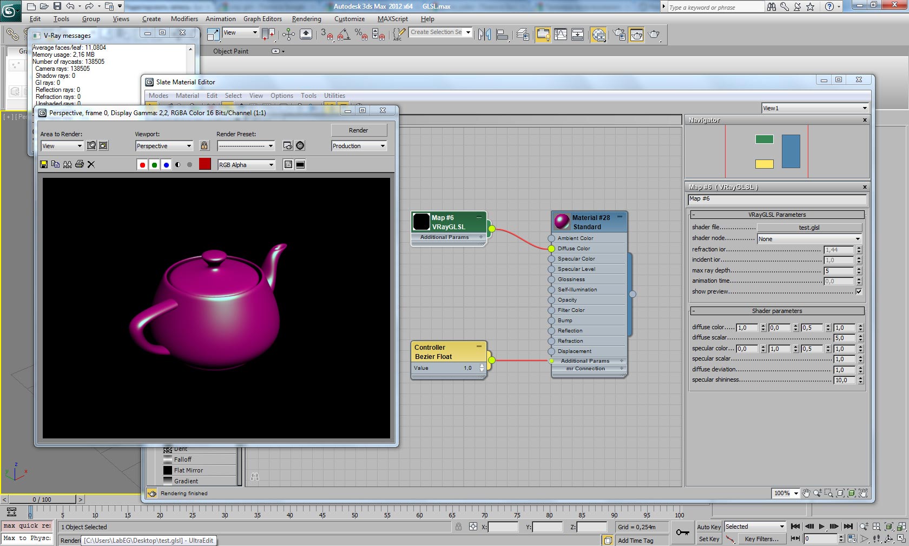This screenshot has height=546, width=909.
Task: Toggle the red channel display
Action: click(142, 165)
